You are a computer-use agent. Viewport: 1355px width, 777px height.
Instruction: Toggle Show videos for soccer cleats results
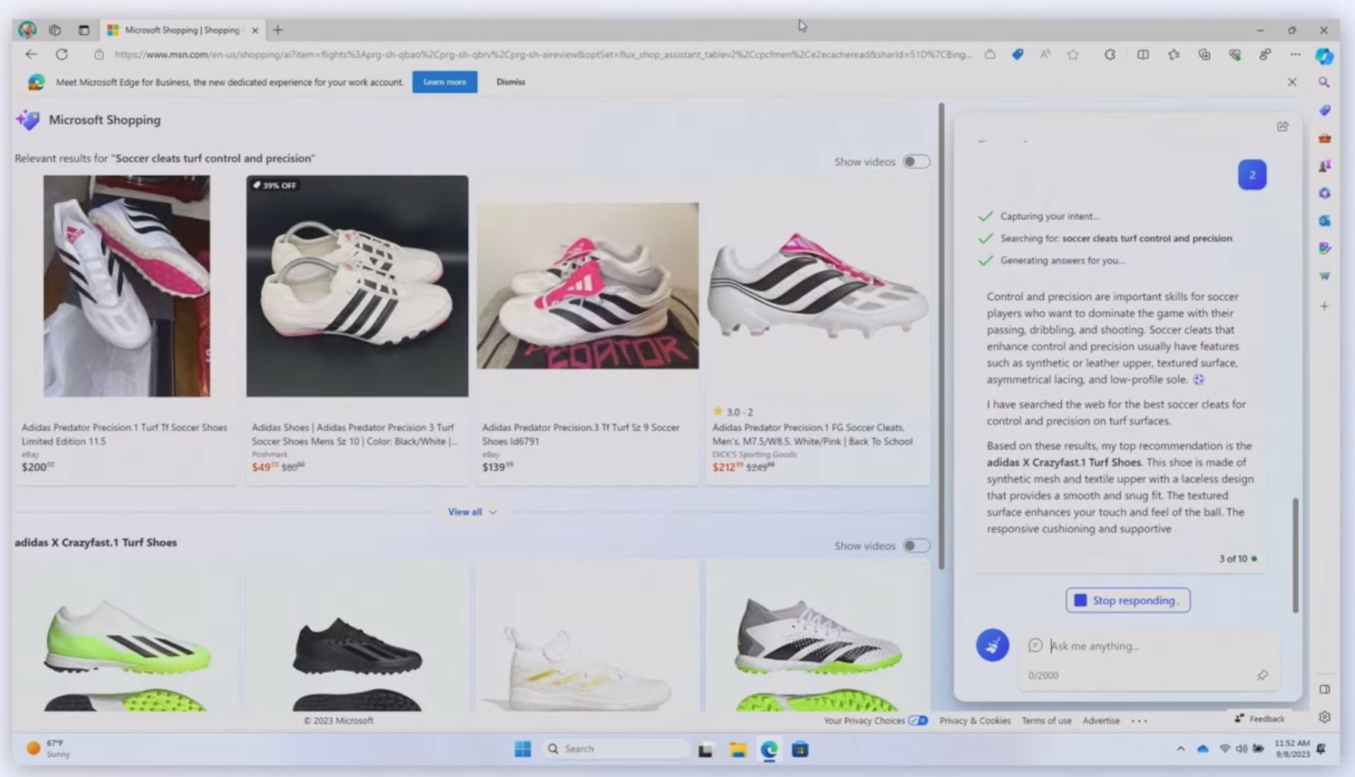pyautogui.click(x=916, y=161)
